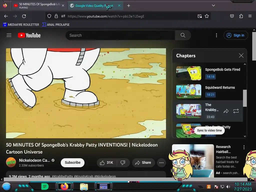Go to the YouTube home logo

[x=29, y=35]
